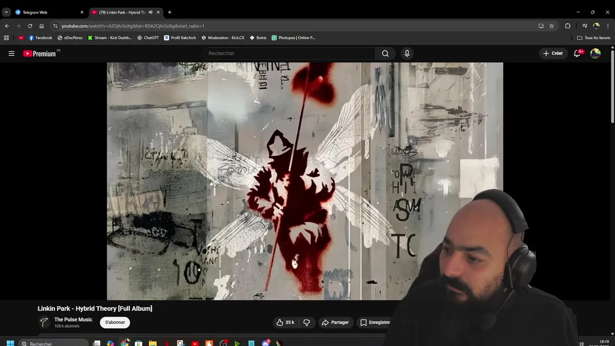Screen dimensions: 615x346
Task: Go back with browser back arrow
Action: tap(7, 26)
